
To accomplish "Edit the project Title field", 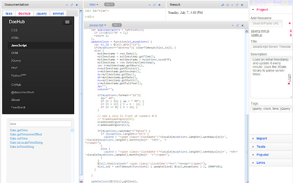I will [x=271, y=47].
